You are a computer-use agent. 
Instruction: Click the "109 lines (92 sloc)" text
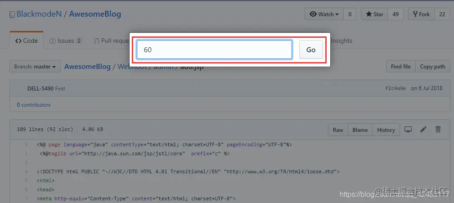click(x=45, y=129)
